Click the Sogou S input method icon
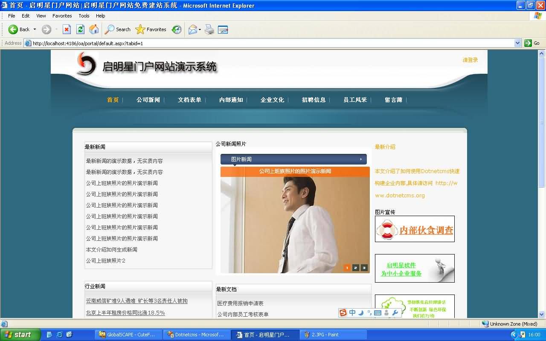Viewport: 546px width, 341px height. pyautogui.click(x=343, y=313)
